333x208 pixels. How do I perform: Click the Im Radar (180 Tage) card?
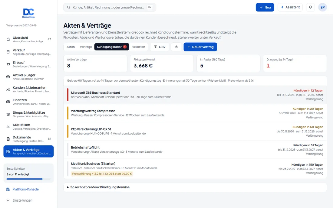[228, 63]
